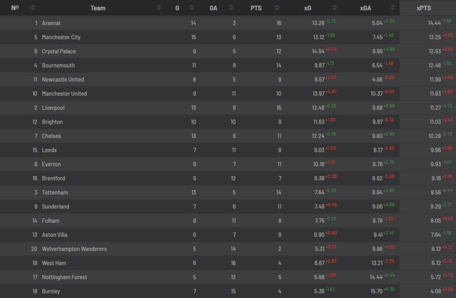
Task: Visit Wolverhampton Wanderers team page
Action: (x=74, y=249)
